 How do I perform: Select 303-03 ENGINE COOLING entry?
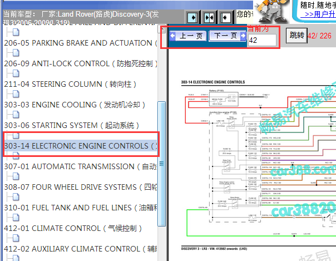click(x=75, y=105)
